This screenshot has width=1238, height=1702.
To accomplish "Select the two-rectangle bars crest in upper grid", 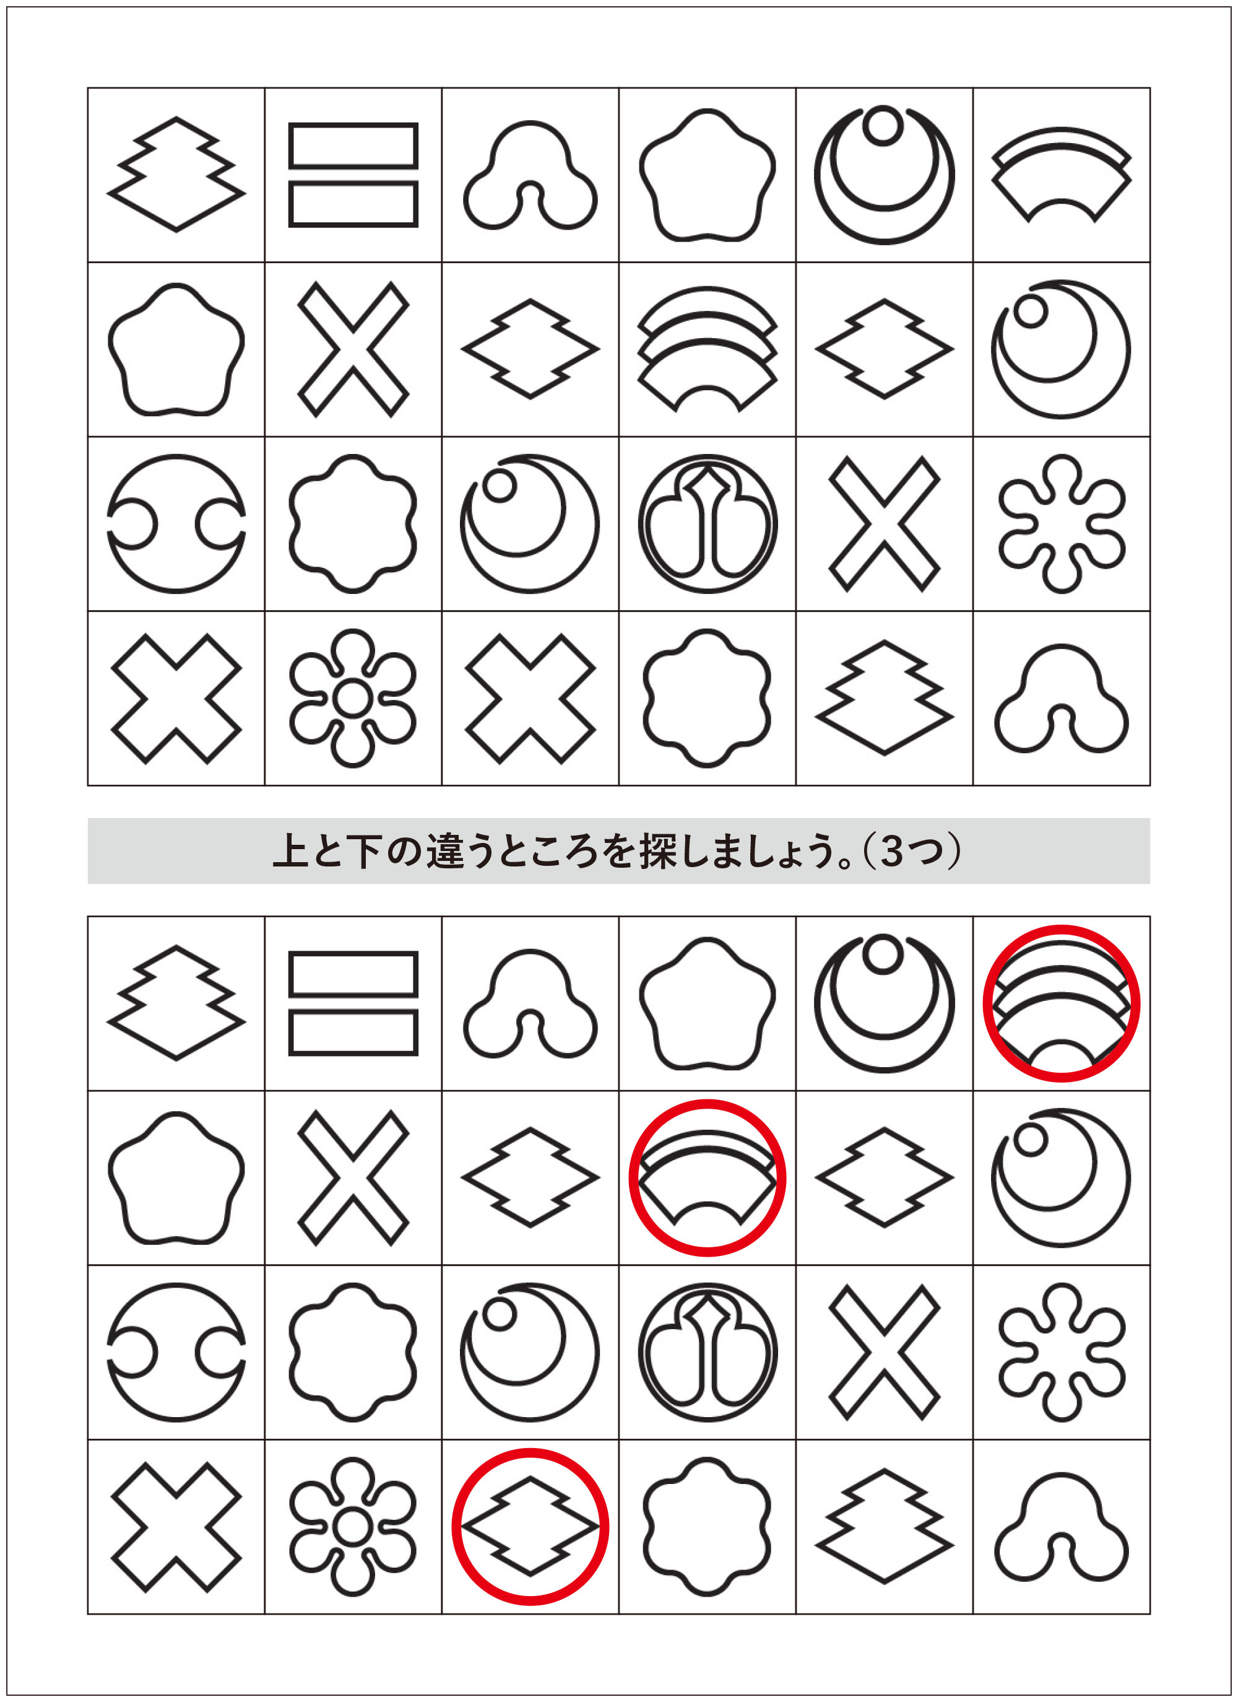I will tap(353, 175).
